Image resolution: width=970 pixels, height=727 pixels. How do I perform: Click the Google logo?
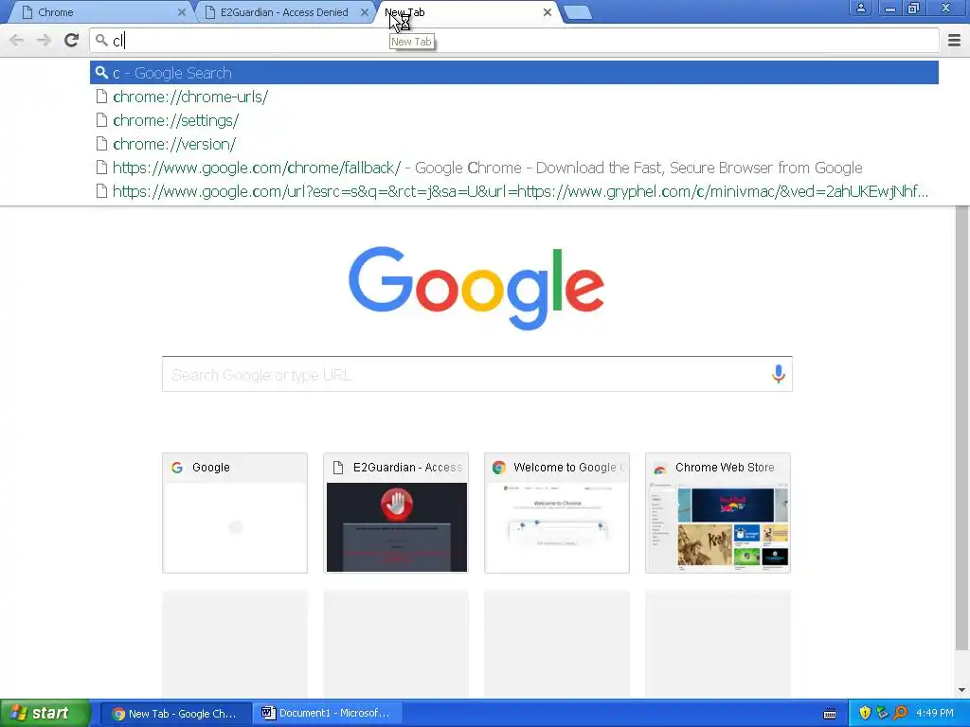476,288
